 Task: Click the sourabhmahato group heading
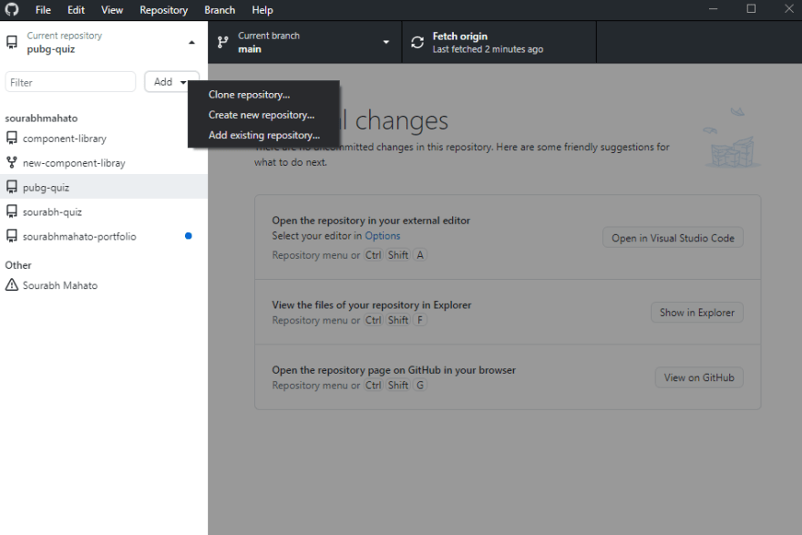41,118
